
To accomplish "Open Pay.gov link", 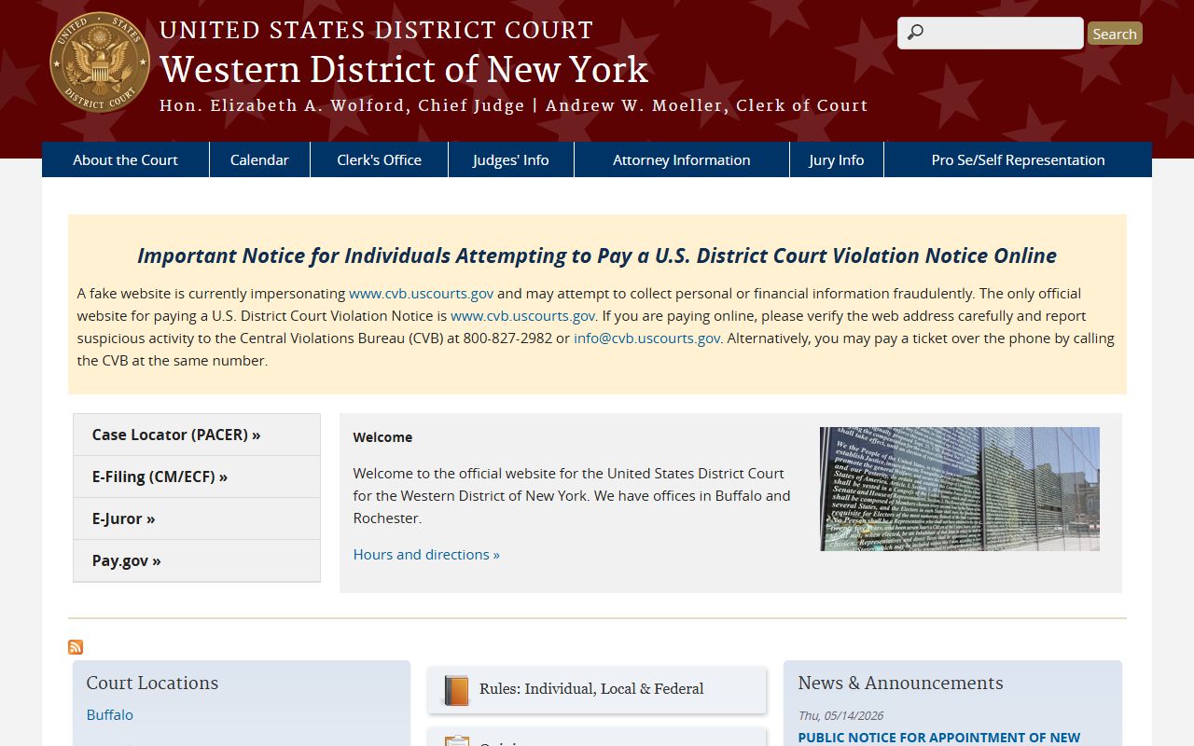I will pyautogui.click(x=197, y=560).
